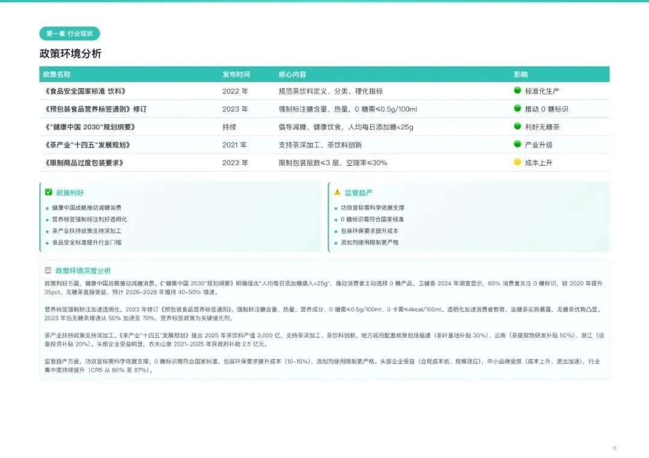Select the 《预包装食品营养标签通则》修订 policy name

(95, 109)
